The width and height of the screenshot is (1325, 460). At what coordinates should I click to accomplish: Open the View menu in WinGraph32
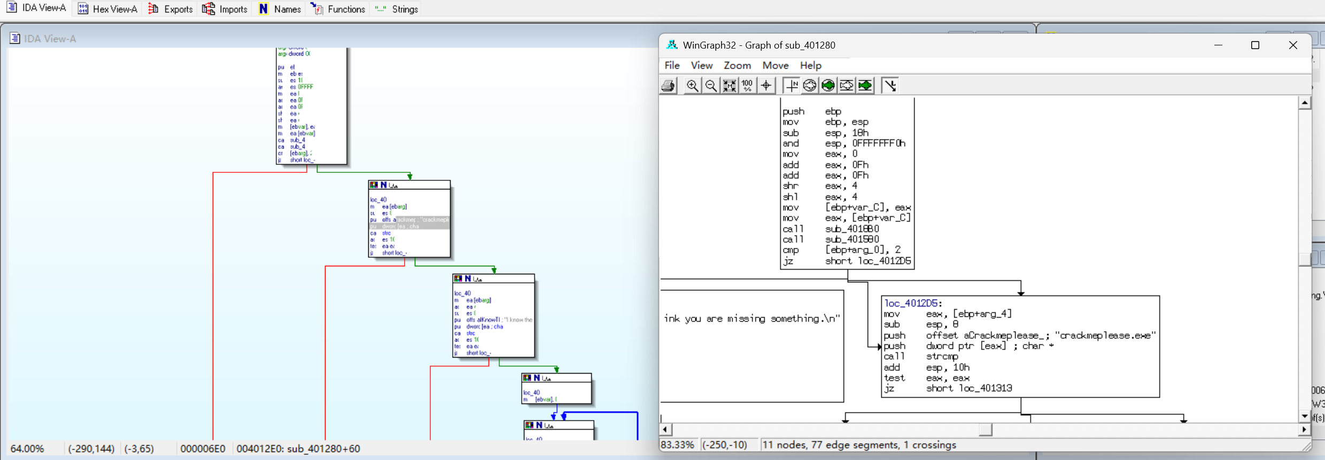pos(702,65)
